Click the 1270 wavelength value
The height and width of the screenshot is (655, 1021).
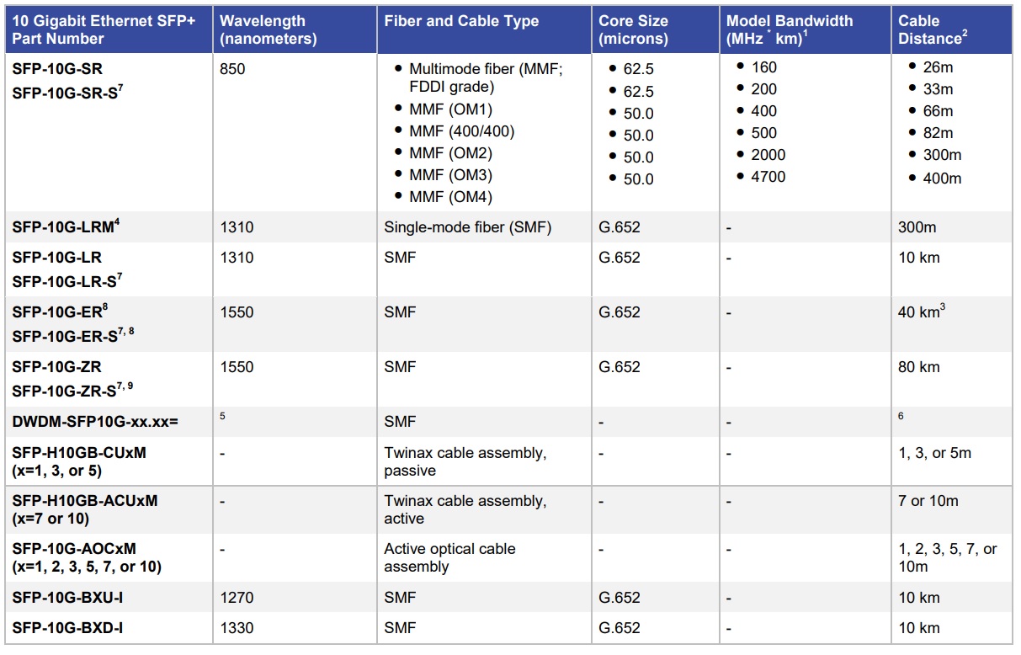coord(237,598)
